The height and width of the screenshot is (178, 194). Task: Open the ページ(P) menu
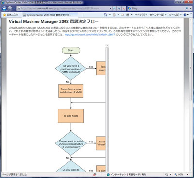[x=141, y=15]
